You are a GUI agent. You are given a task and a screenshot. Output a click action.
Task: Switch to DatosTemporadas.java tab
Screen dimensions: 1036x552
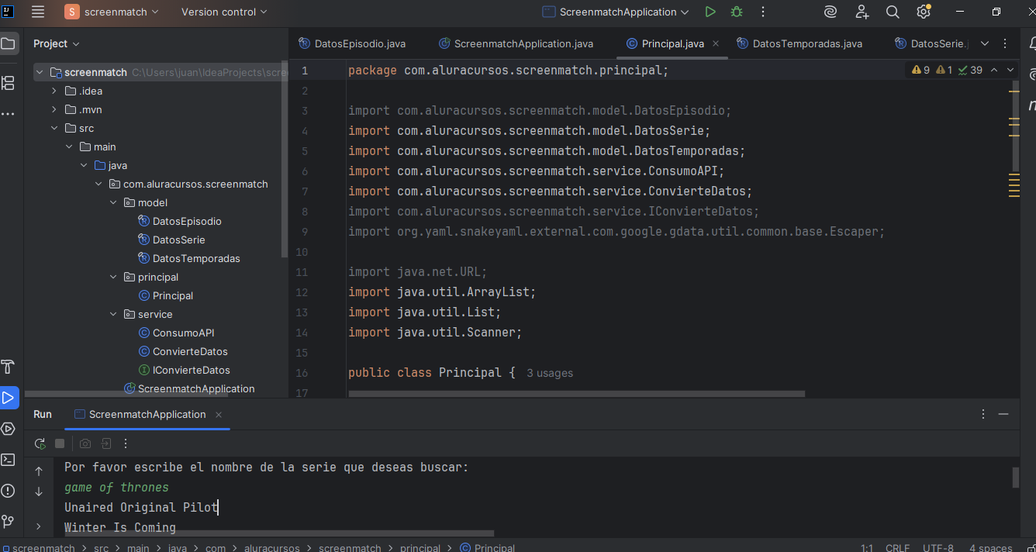click(799, 43)
